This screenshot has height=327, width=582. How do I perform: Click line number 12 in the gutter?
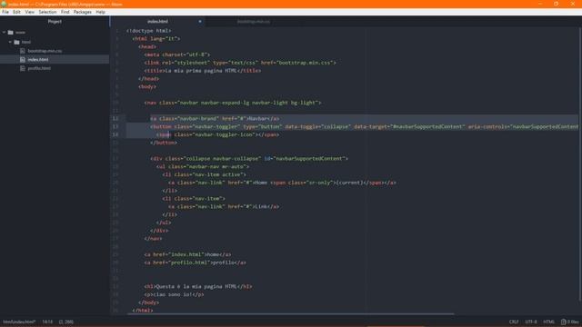pos(115,119)
